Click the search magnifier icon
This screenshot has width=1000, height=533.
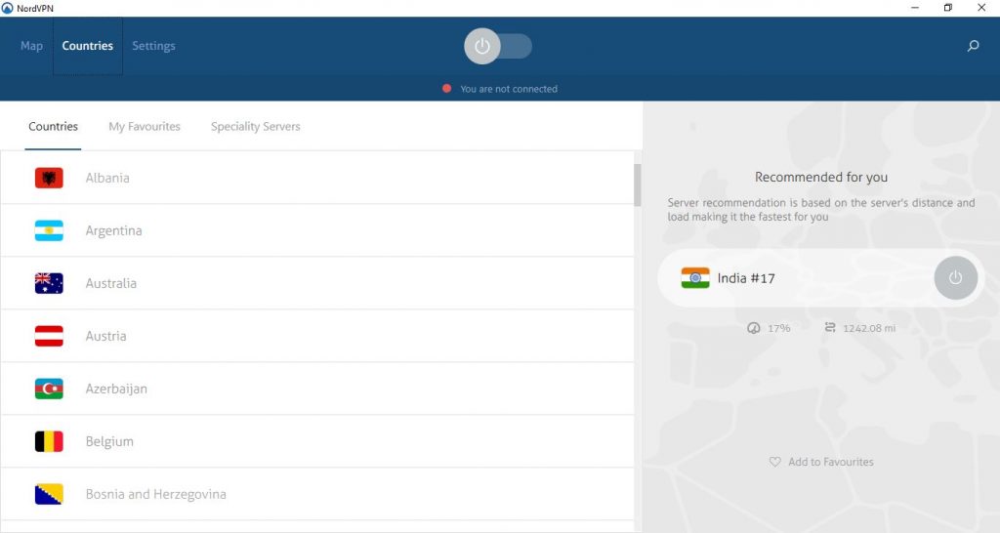[x=973, y=46]
